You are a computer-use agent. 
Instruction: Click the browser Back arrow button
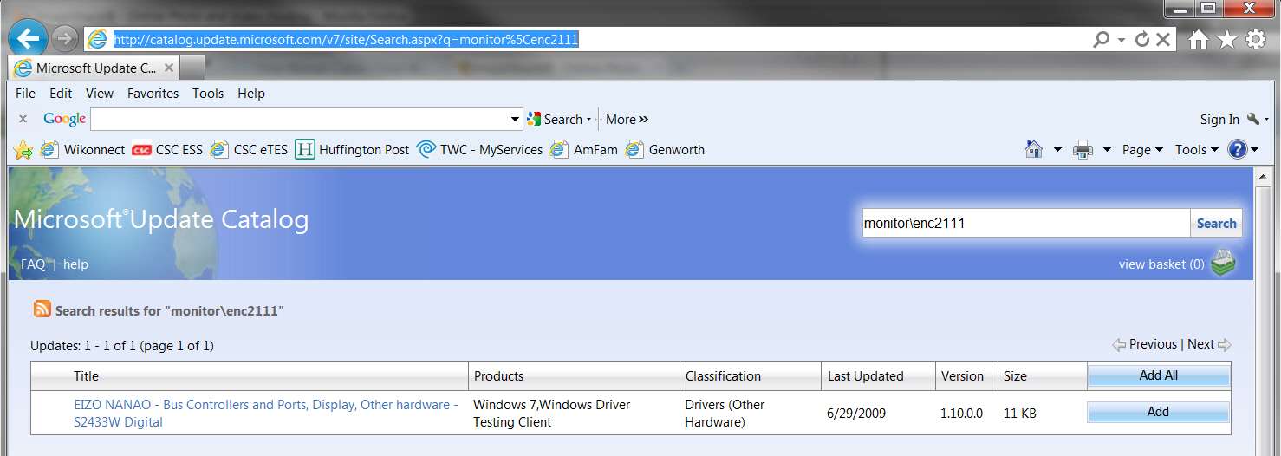(x=29, y=38)
